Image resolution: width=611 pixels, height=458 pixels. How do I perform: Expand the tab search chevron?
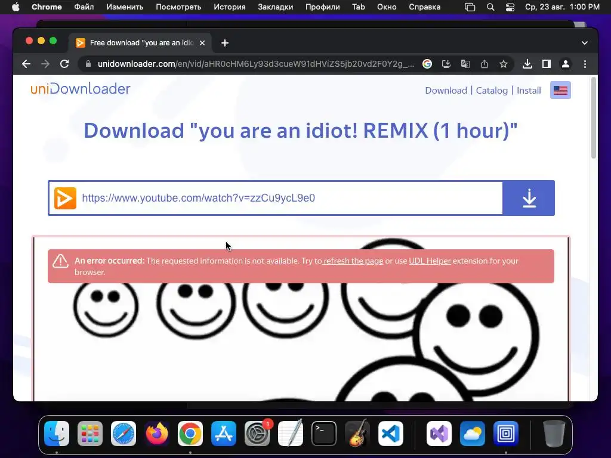coord(585,43)
